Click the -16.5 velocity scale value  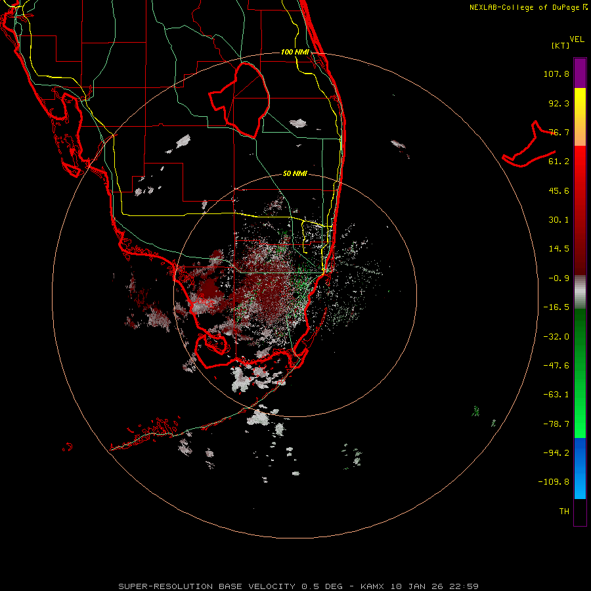[x=556, y=307]
